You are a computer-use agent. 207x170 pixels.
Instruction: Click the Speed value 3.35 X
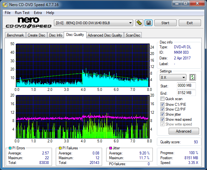[x=193, y=163]
